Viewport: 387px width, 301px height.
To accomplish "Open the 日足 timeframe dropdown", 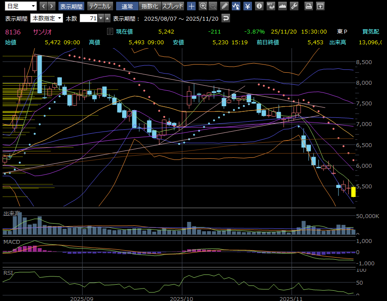I will pos(20,6).
